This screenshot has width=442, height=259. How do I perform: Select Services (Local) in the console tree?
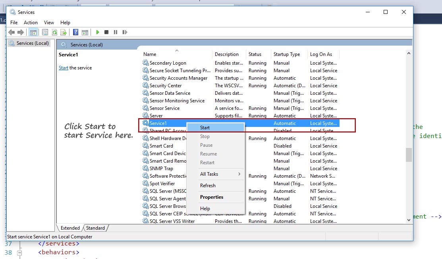[29, 43]
